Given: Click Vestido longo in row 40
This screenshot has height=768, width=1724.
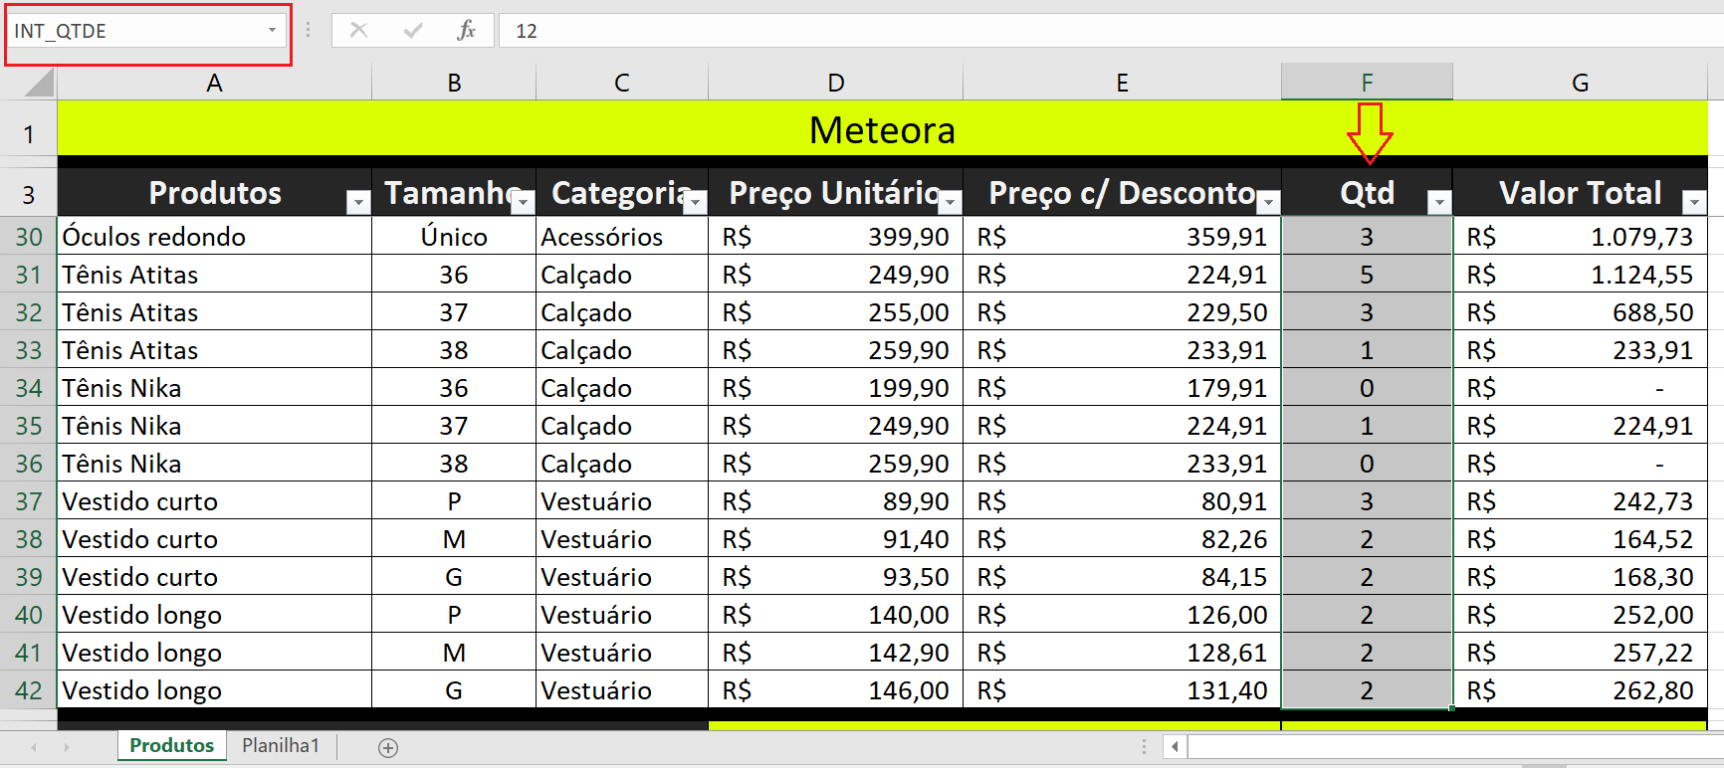Looking at the screenshot, I should pos(214,615).
